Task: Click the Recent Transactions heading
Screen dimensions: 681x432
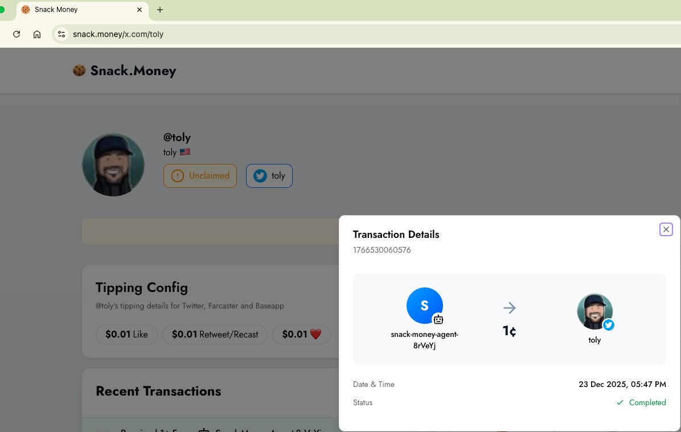Action: point(158,391)
